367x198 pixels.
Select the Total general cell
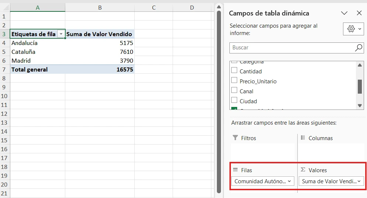coord(38,70)
